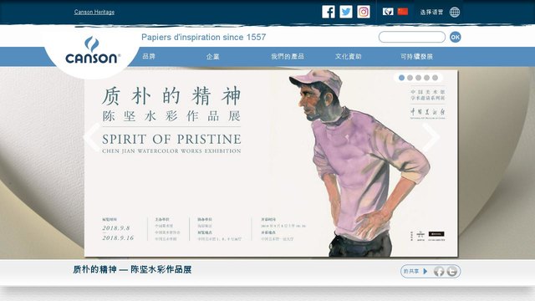Go to next slide with right arrow
This screenshot has width=535, height=301.
pyautogui.click(x=431, y=137)
